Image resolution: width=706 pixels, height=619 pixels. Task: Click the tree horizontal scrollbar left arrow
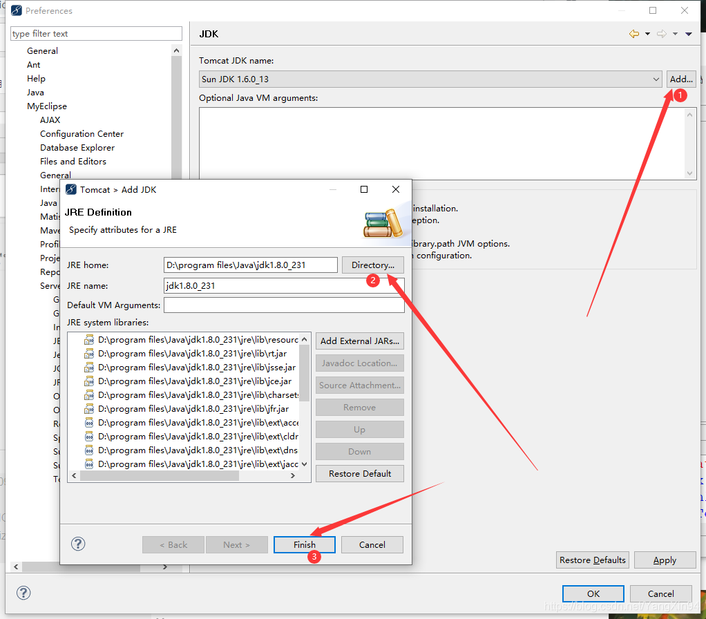click(16, 566)
